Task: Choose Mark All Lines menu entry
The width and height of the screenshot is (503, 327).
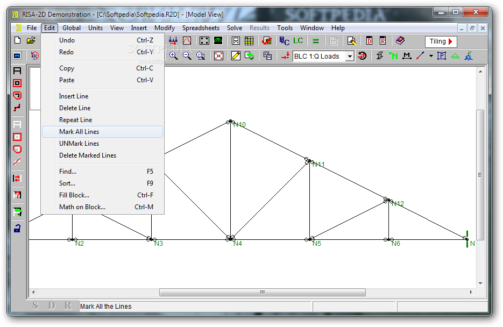Action: coord(102,132)
